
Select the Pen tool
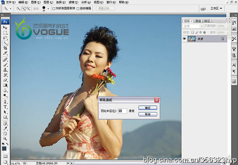tap(5, 102)
